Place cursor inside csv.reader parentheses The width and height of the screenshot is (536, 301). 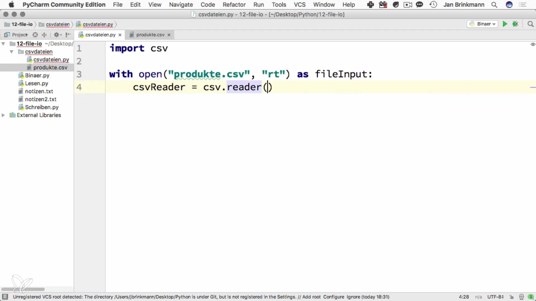pos(268,87)
